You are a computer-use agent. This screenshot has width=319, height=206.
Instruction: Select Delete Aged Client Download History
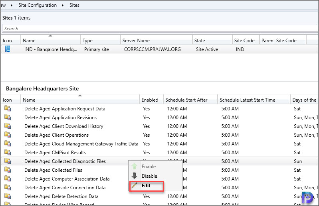[x=63, y=126]
